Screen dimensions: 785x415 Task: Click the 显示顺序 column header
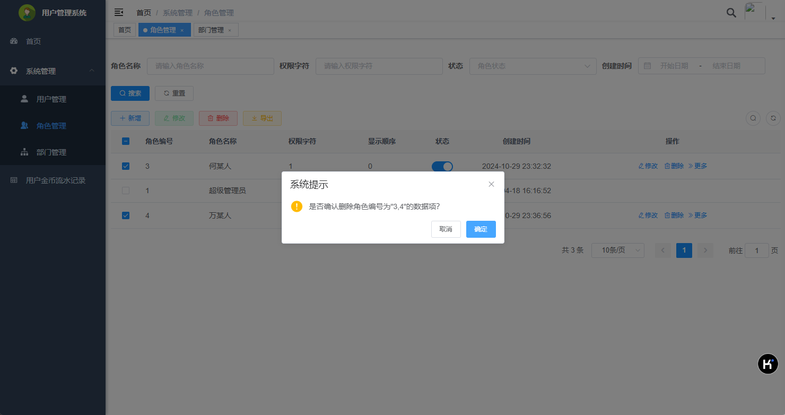pyautogui.click(x=382, y=141)
